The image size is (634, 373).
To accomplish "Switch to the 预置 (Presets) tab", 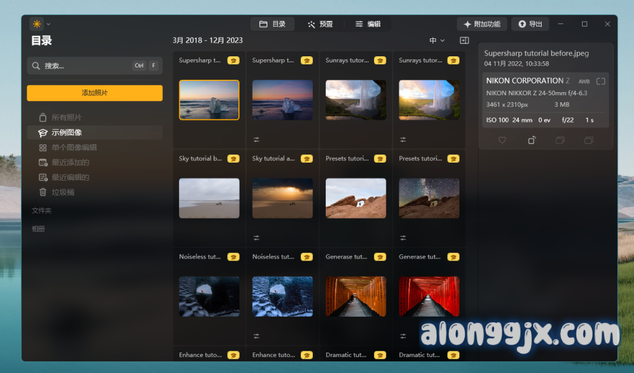I will click(320, 24).
